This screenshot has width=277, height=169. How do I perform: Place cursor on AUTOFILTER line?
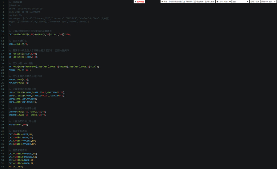16,167
